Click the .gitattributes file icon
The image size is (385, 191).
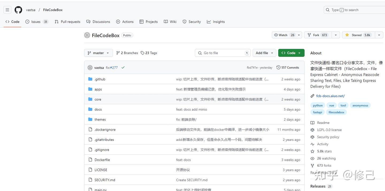[x=90, y=139]
